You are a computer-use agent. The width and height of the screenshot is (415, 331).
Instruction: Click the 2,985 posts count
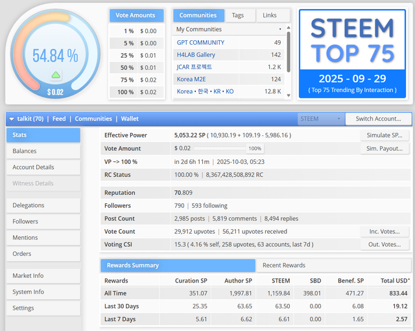(189, 219)
